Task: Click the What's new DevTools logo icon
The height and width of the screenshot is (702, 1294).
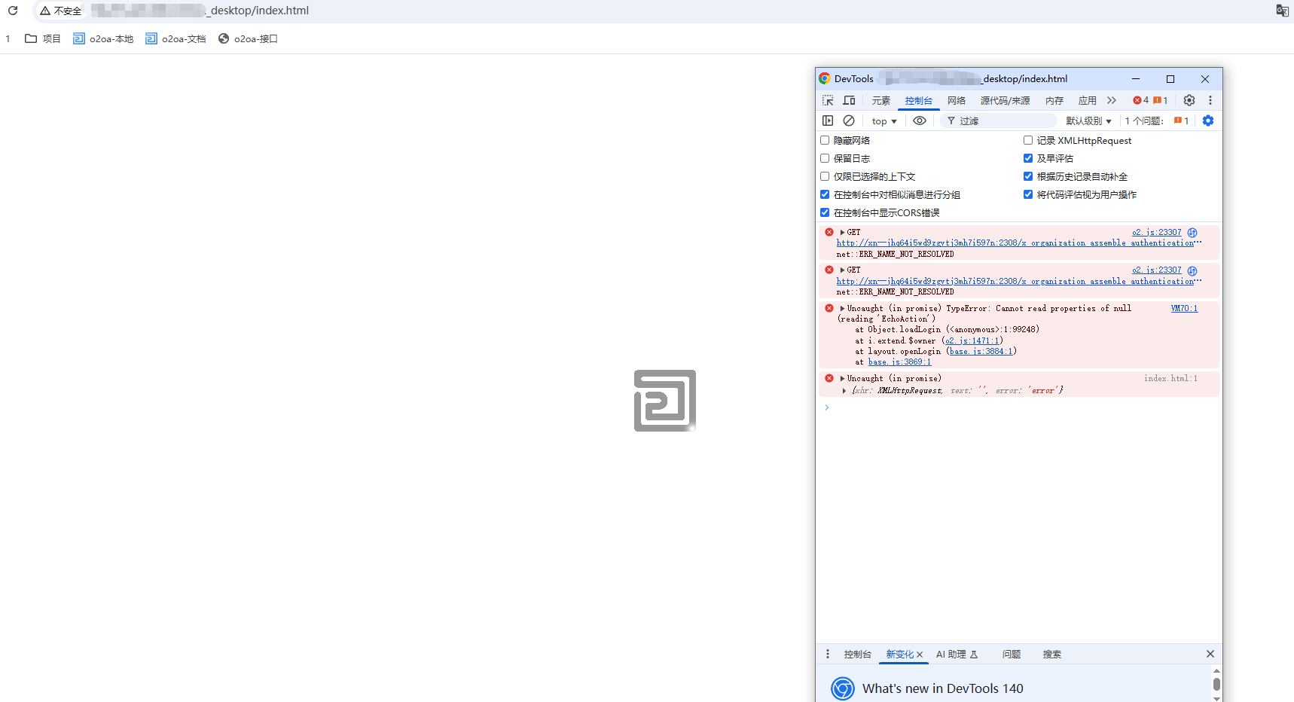Action: click(843, 688)
